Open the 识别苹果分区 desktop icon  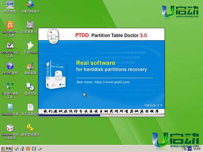click(30, 27)
